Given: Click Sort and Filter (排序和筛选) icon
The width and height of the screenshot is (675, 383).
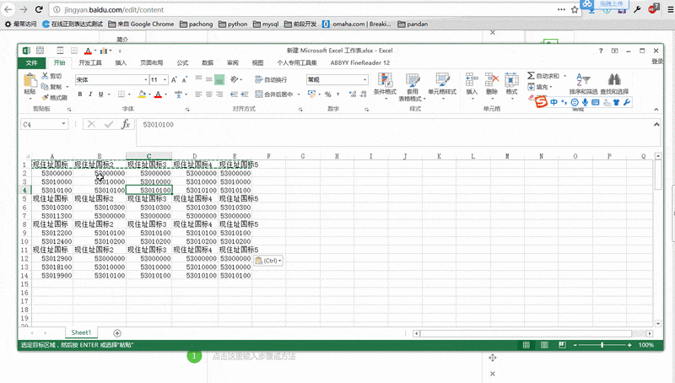Looking at the screenshot, I should tap(582, 80).
